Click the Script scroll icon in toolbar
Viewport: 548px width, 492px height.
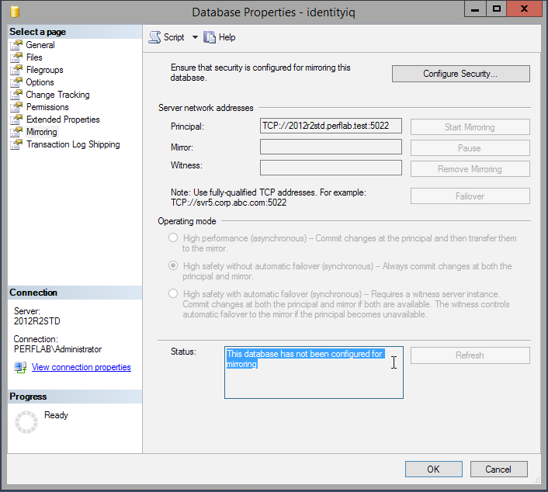[154, 37]
